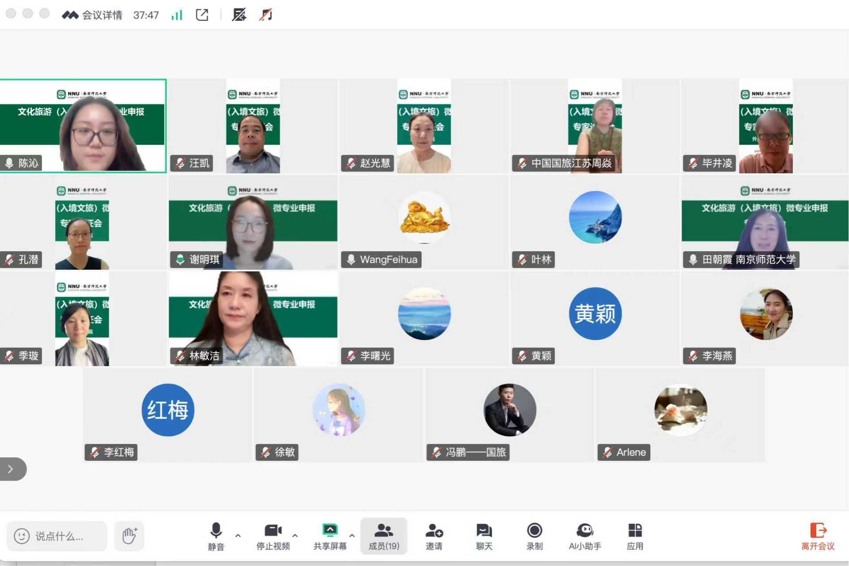Open the 成员(19) members list
849x566 pixels.
(x=384, y=536)
